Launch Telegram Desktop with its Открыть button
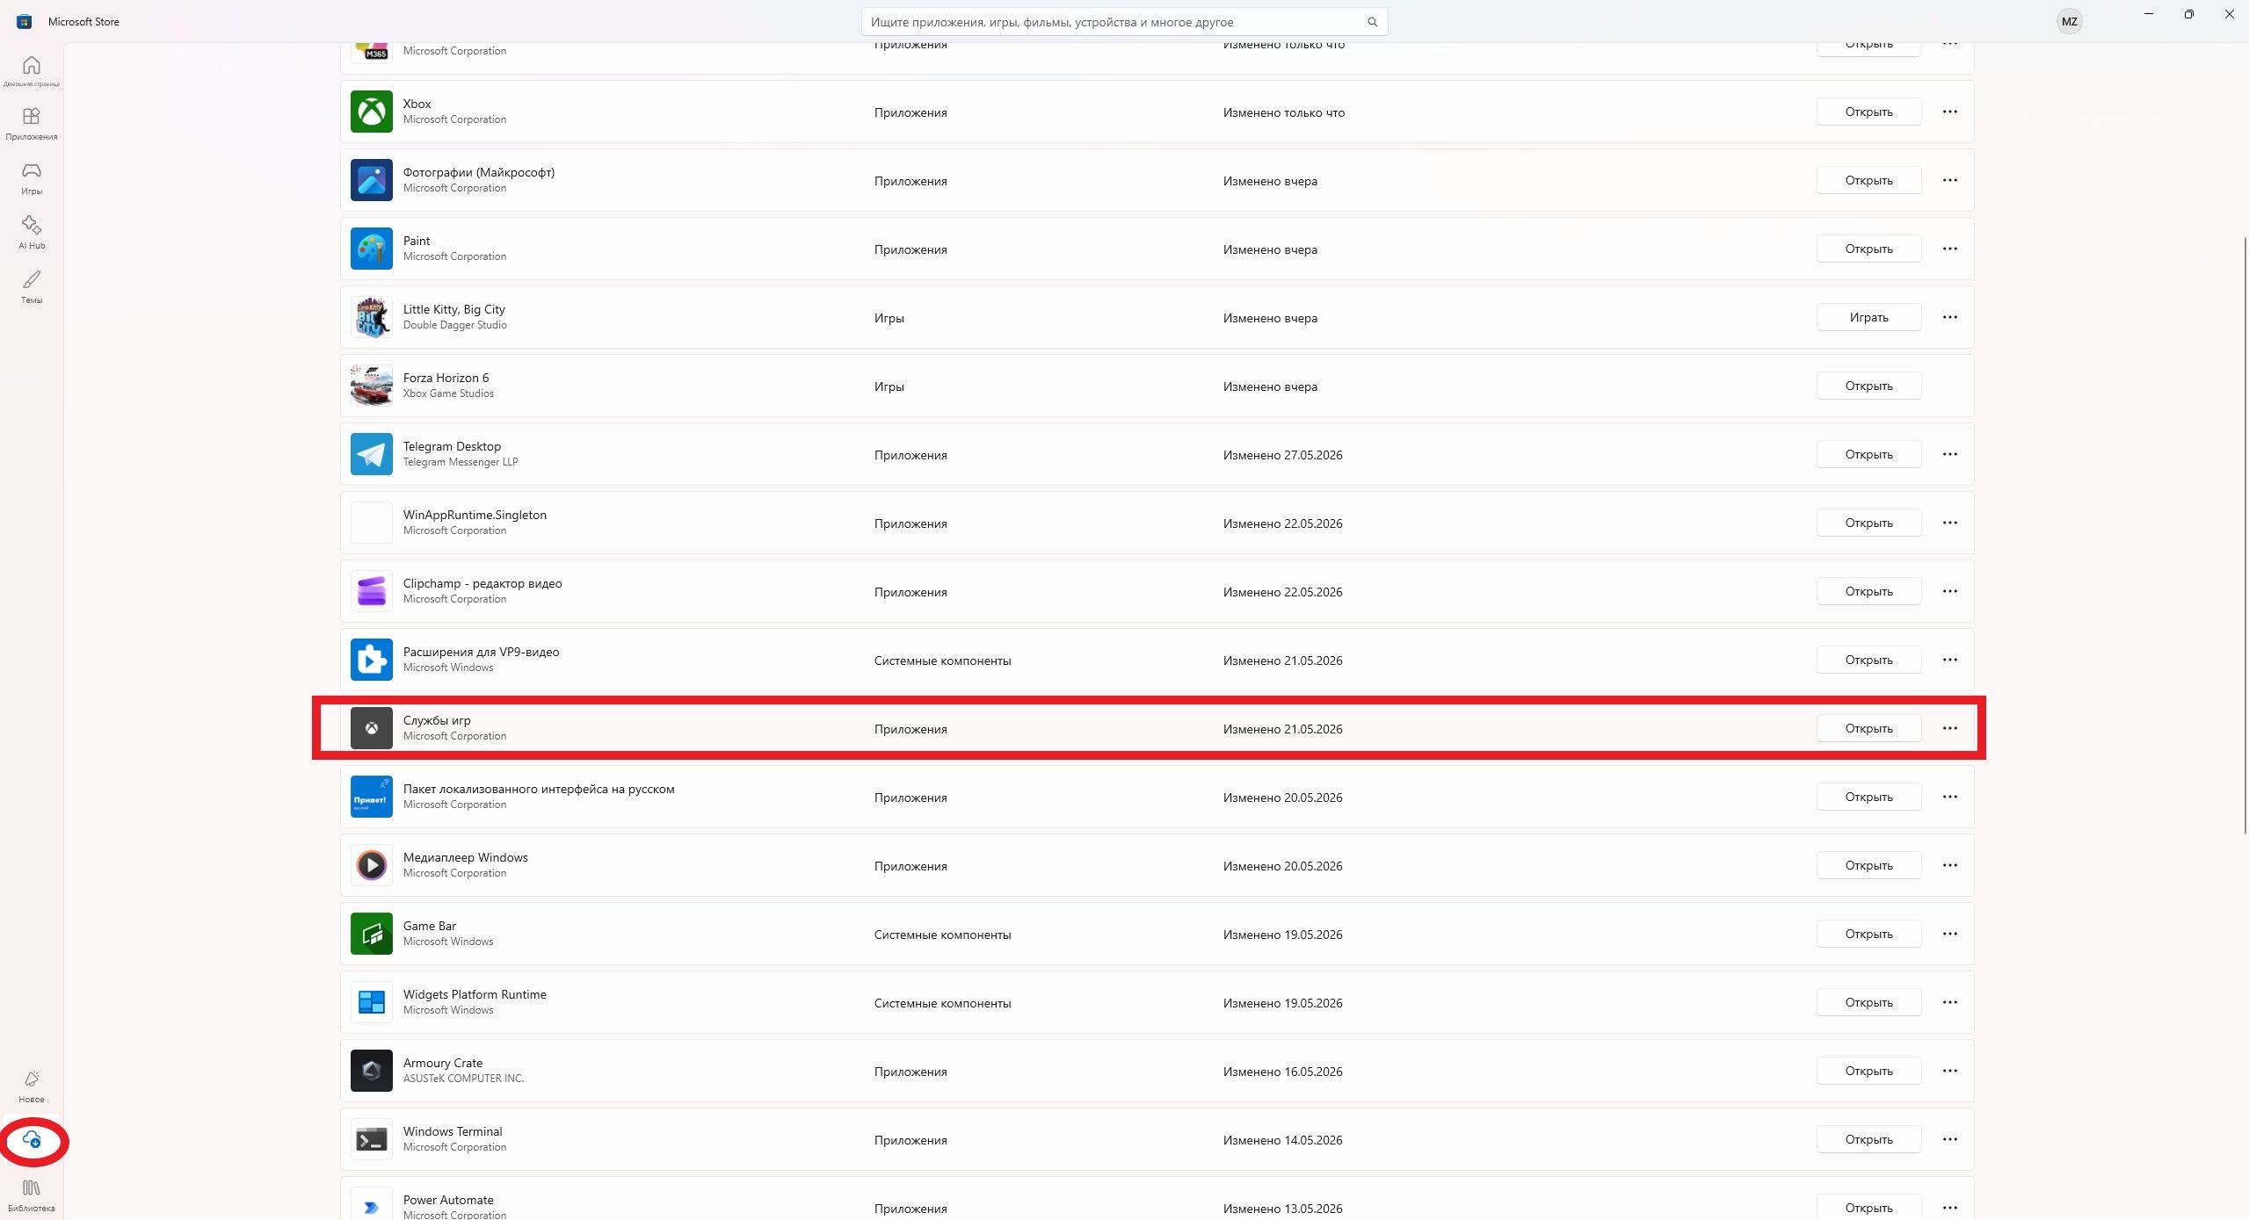2249x1220 pixels. click(1868, 454)
